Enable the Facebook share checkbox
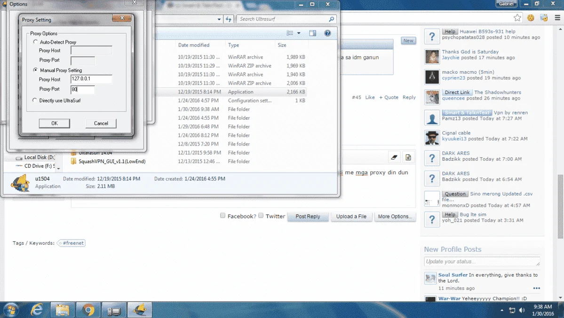The width and height of the screenshot is (564, 318). pyautogui.click(x=222, y=216)
